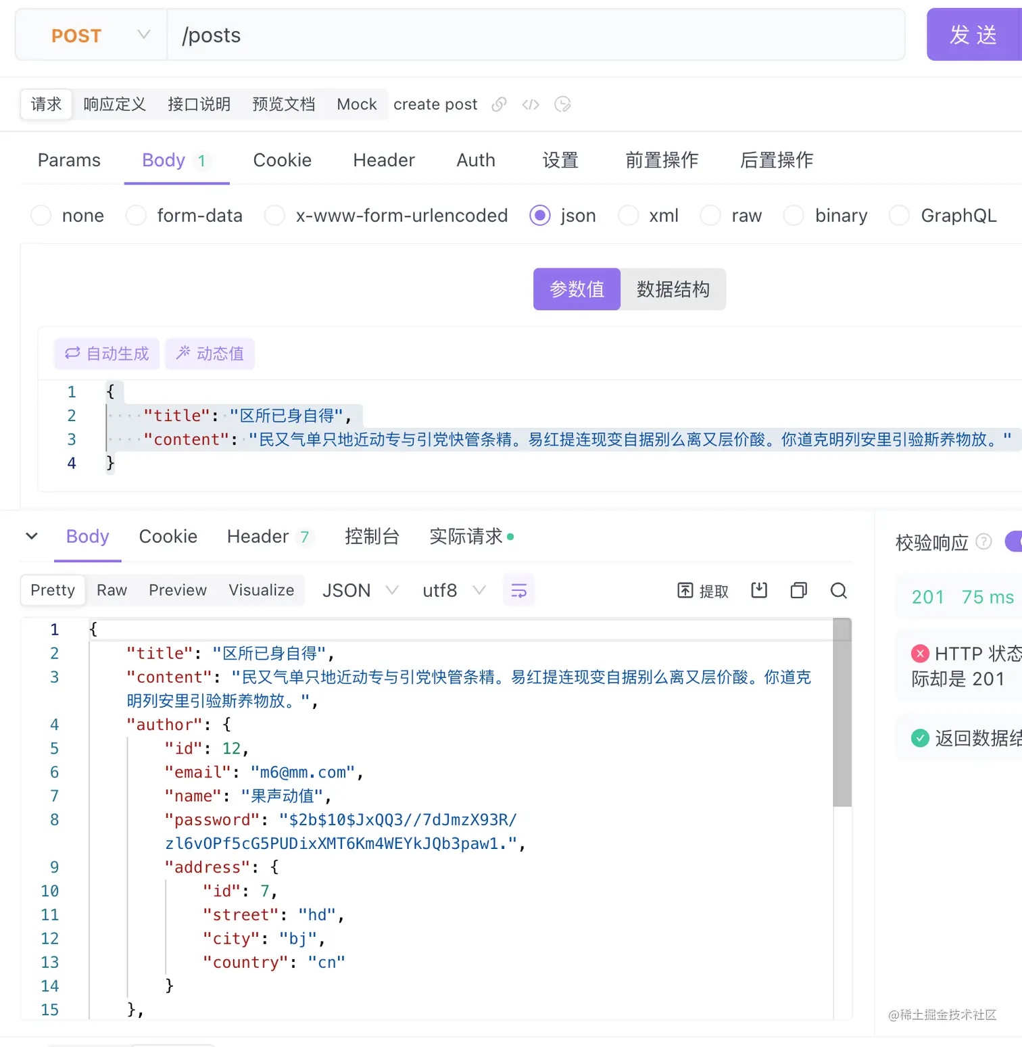The height and width of the screenshot is (1047, 1022).
Task: Toggle the word wrap icon in response toolbar
Action: tap(519, 590)
